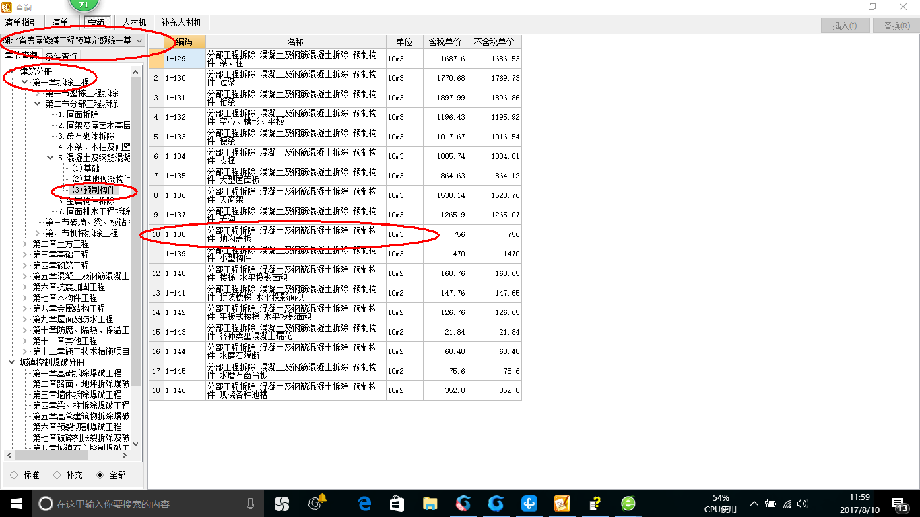Expand the 第一节整栋工程拆除 node

tap(38, 93)
